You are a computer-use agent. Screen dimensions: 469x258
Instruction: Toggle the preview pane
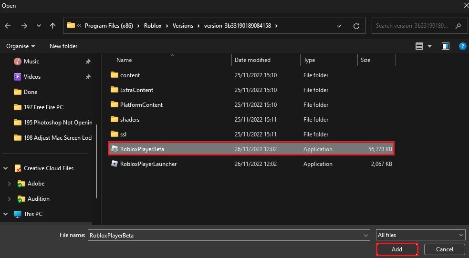(446, 46)
